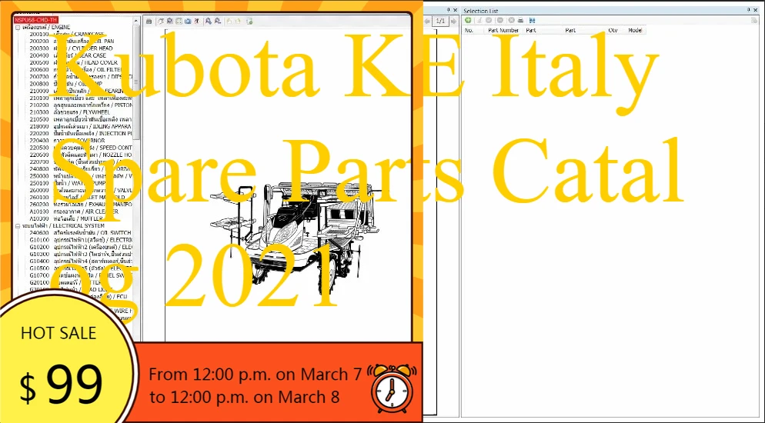
Task: Open A10300 MUFFLER tree entry
Action: click(x=66, y=219)
